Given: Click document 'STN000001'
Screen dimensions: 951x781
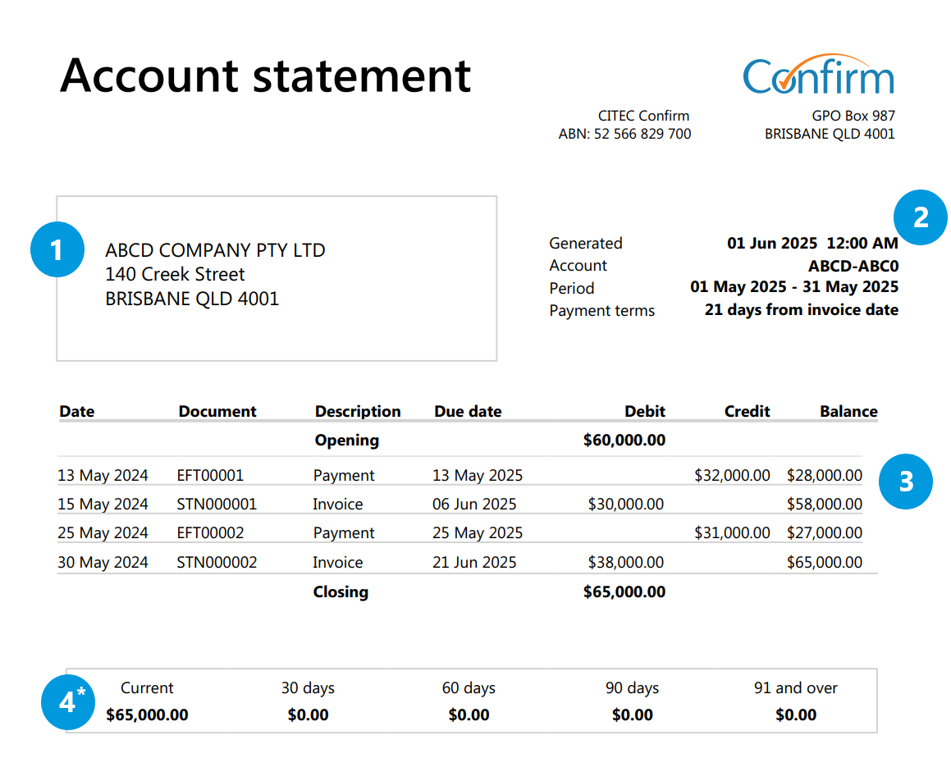Looking at the screenshot, I should pos(217,505).
